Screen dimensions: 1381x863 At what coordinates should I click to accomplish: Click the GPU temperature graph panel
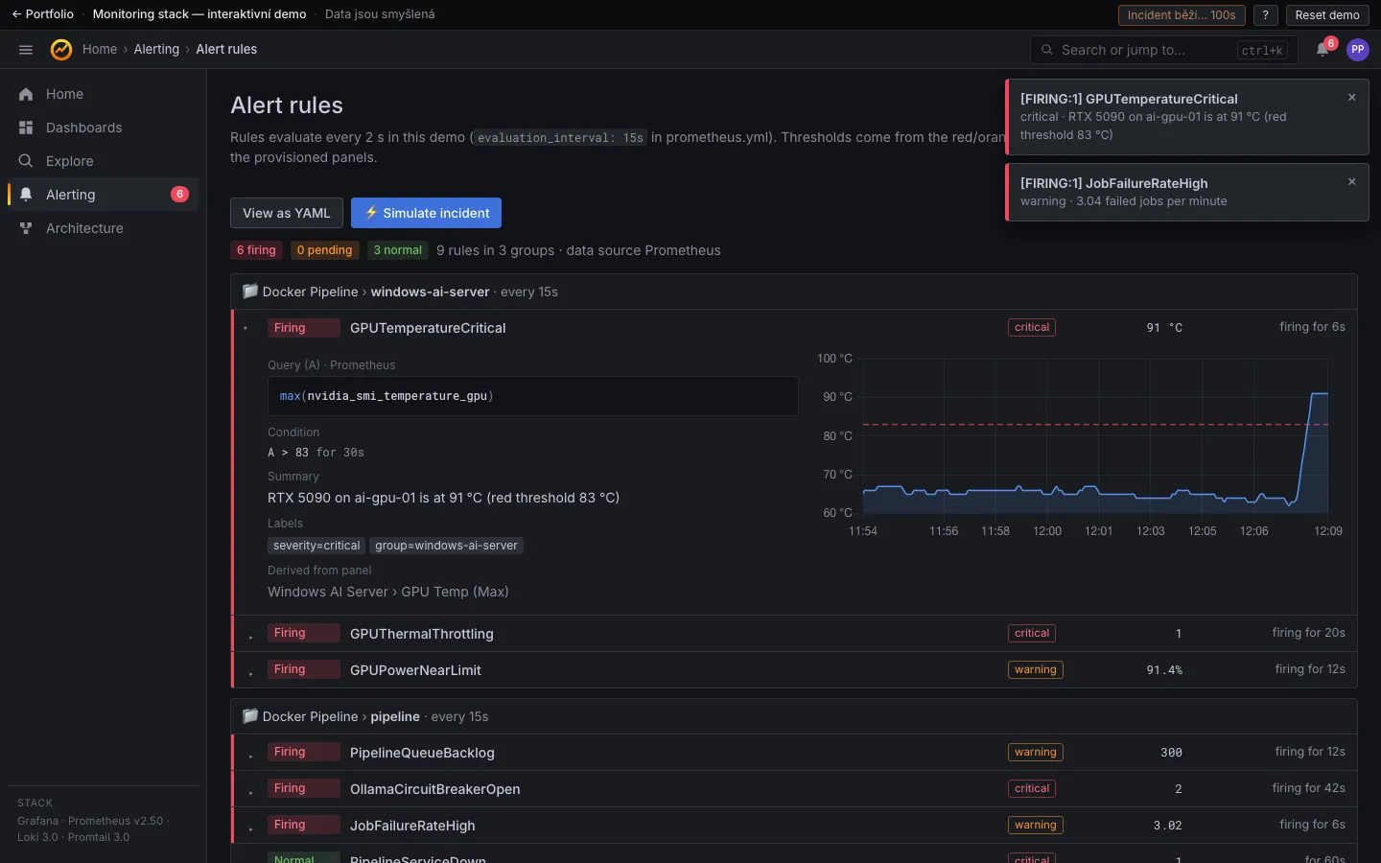pos(1078,446)
